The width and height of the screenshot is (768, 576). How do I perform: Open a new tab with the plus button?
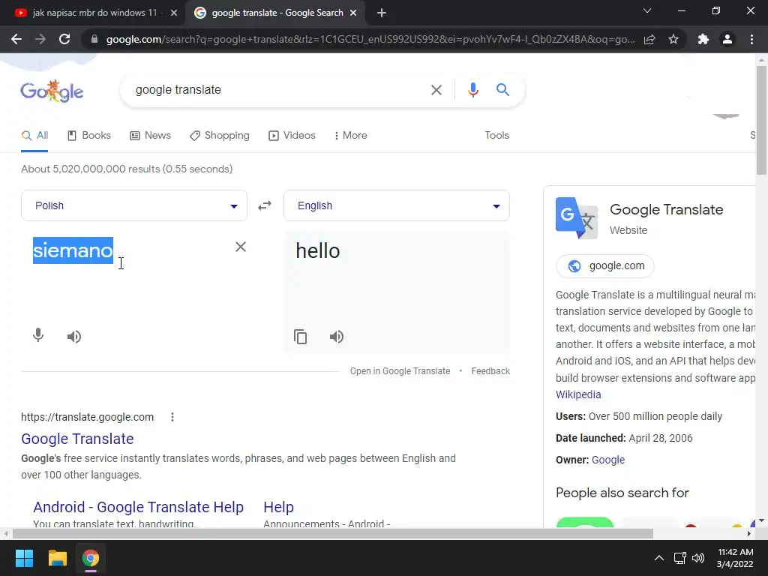(382, 13)
